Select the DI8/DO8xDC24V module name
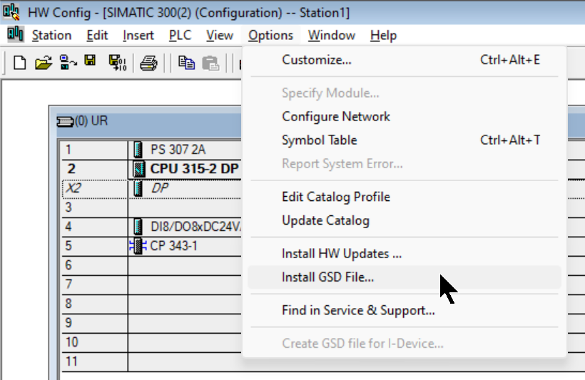This screenshot has height=380, width=585. (196, 226)
